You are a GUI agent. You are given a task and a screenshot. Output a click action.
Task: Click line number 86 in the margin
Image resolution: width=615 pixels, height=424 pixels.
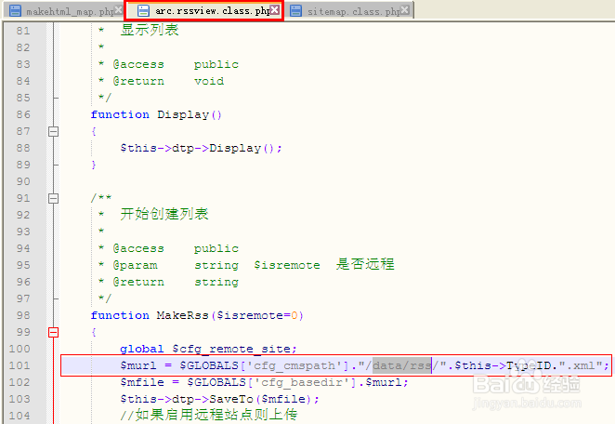[23, 114]
